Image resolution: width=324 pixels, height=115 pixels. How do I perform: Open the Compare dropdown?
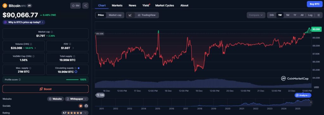(256, 15)
